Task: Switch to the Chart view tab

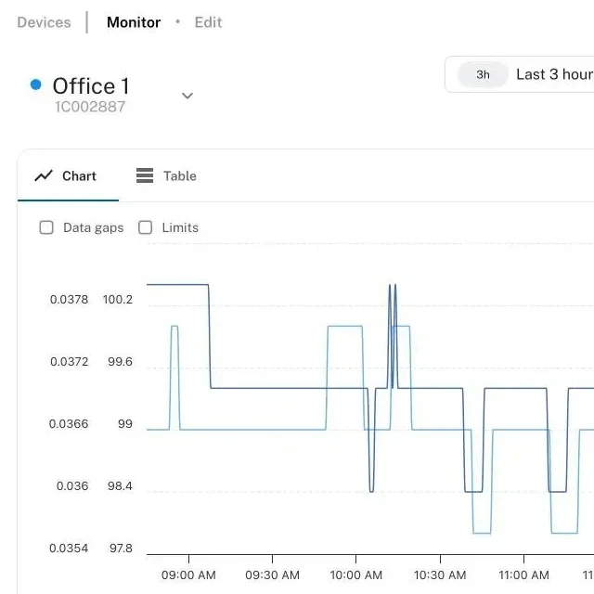Action: click(68, 176)
